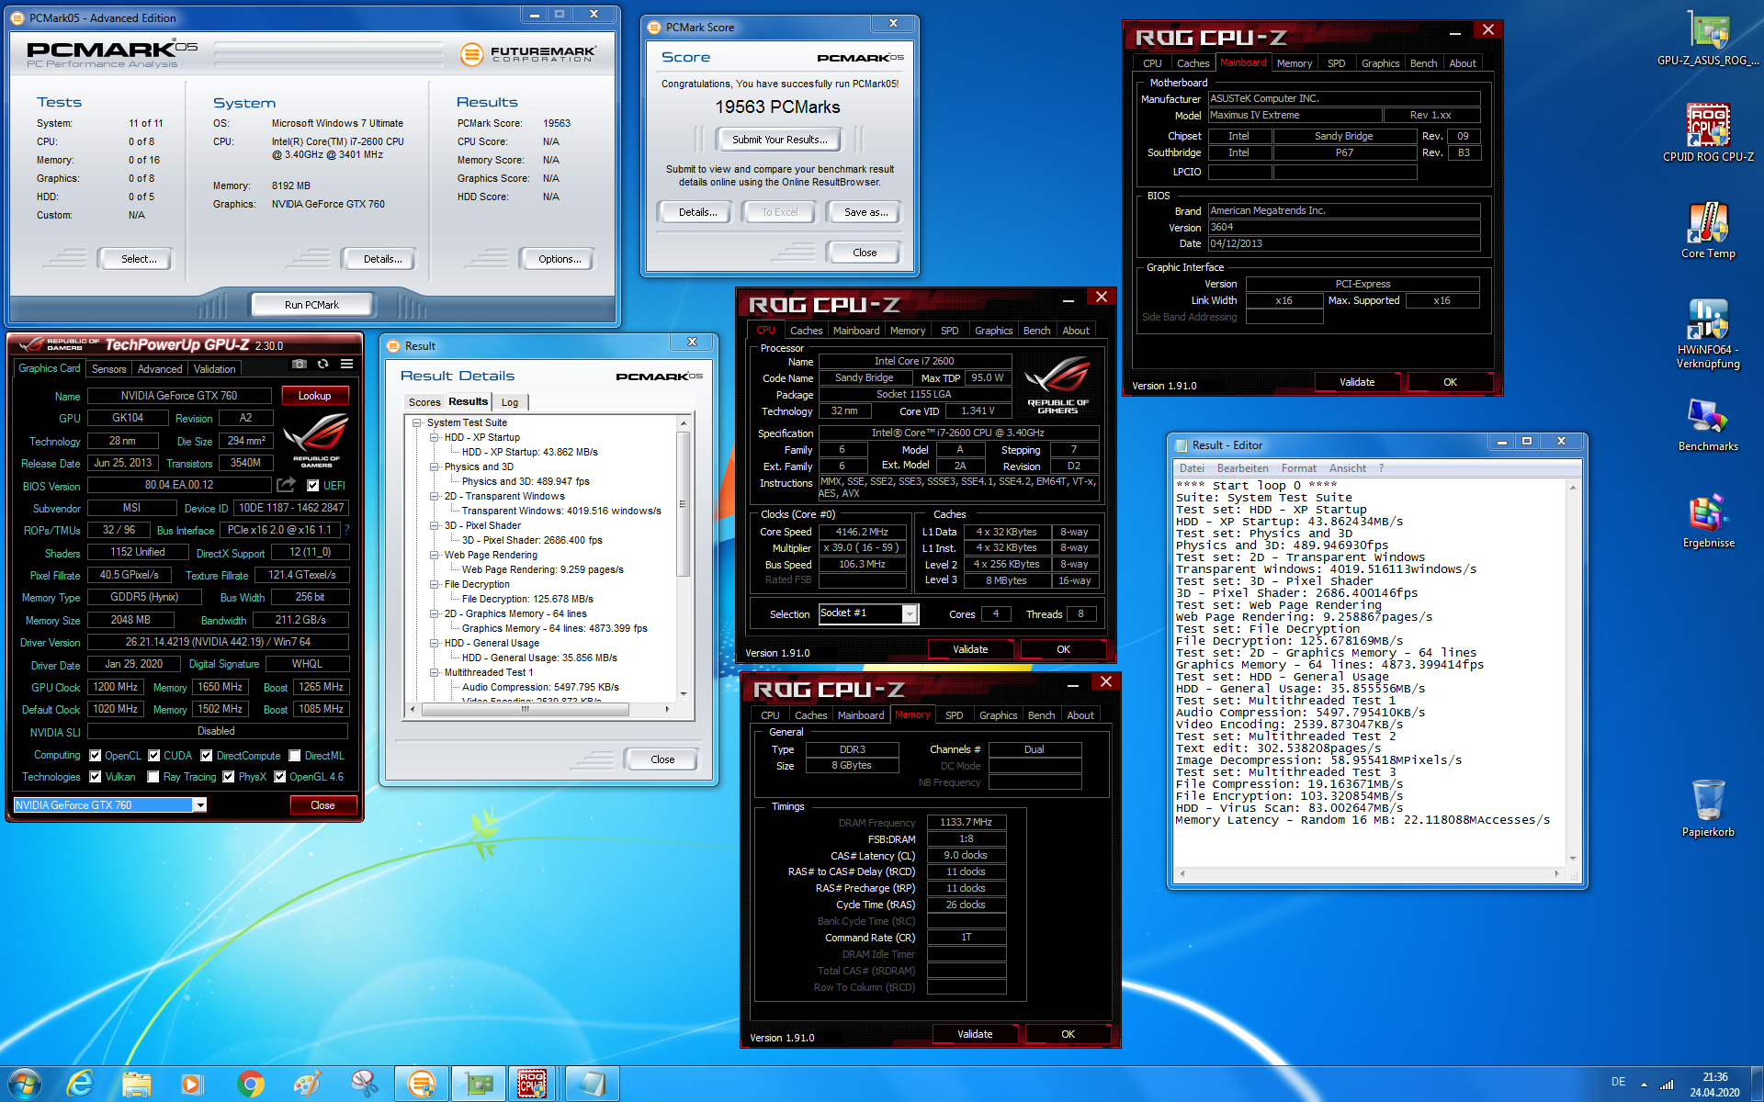Viewport: 1764px width, 1102px height.
Task: Collapse Web Page Rendering tree node
Action: (x=435, y=556)
